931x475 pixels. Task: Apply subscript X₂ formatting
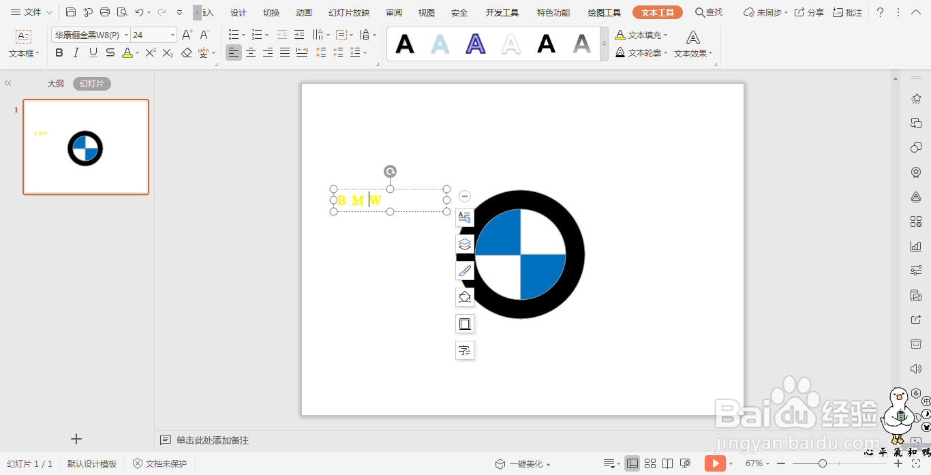point(168,52)
